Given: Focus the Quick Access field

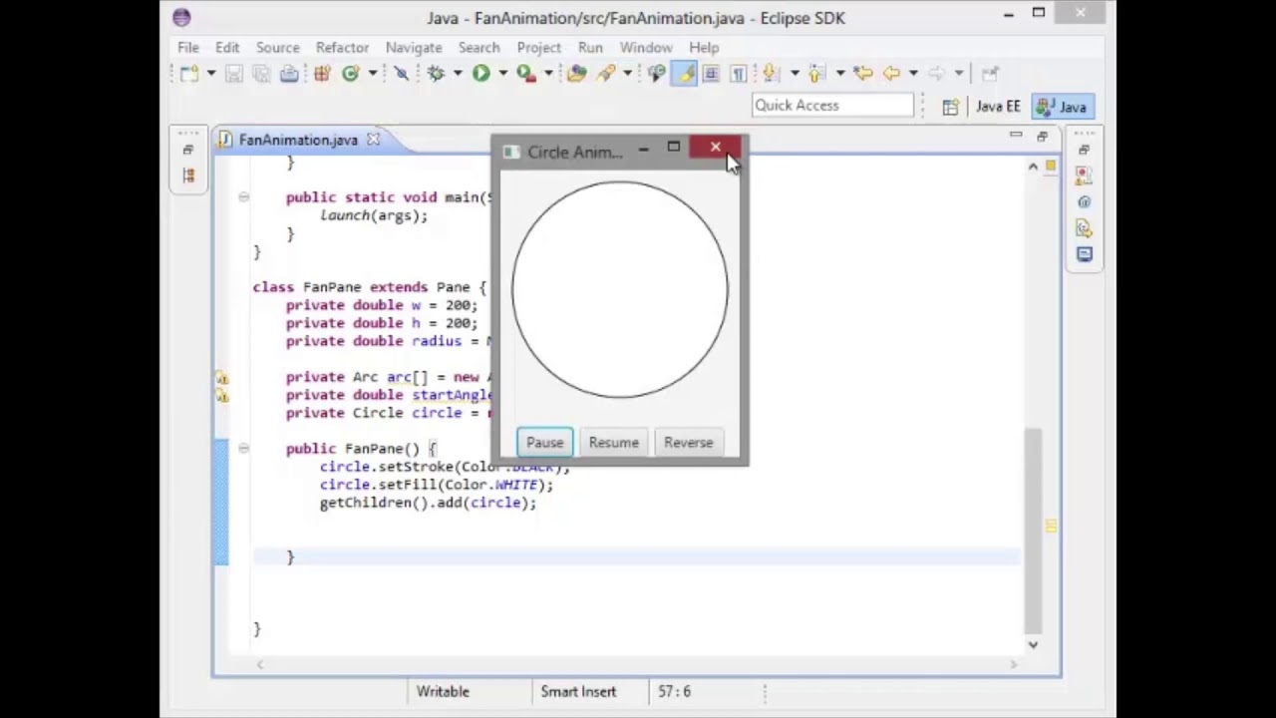Looking at the screenshot, I should coord(832,105).
